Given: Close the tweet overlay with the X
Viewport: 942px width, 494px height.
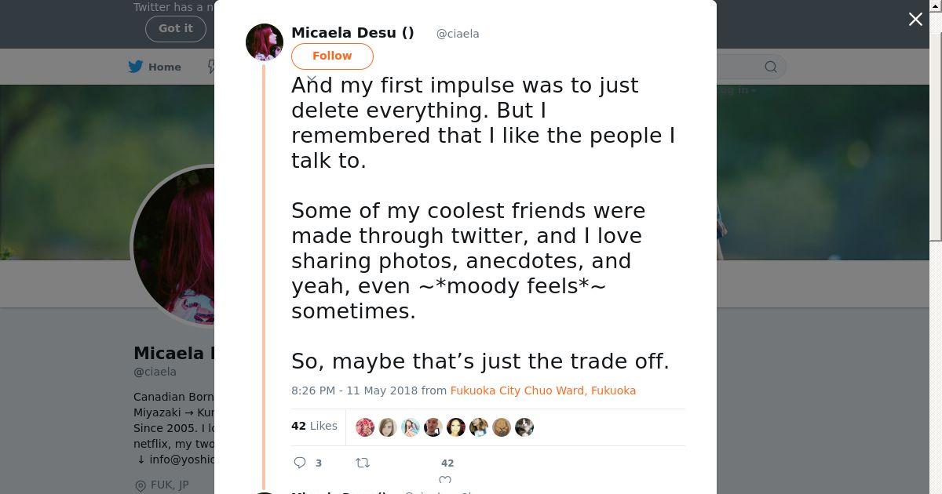Looking at the screenshot, I should (915, 20).
